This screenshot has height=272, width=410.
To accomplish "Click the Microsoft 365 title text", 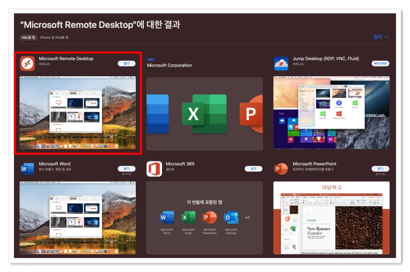I will tap(180, 164).
